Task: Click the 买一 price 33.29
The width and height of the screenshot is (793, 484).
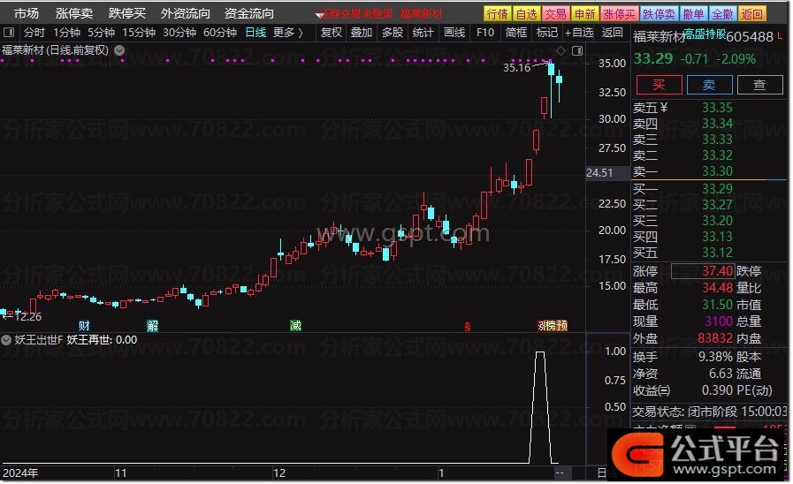Action: point(717,189)
